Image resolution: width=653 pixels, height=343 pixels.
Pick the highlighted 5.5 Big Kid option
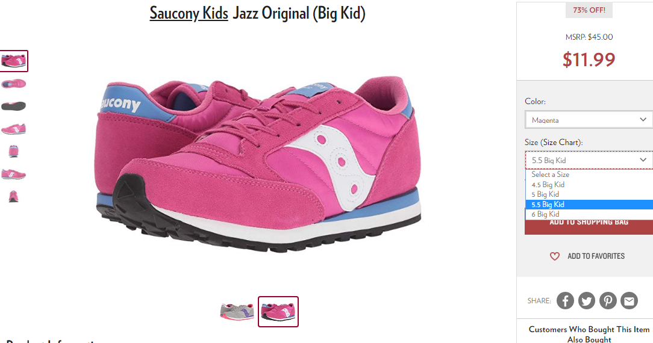(589, 204)
